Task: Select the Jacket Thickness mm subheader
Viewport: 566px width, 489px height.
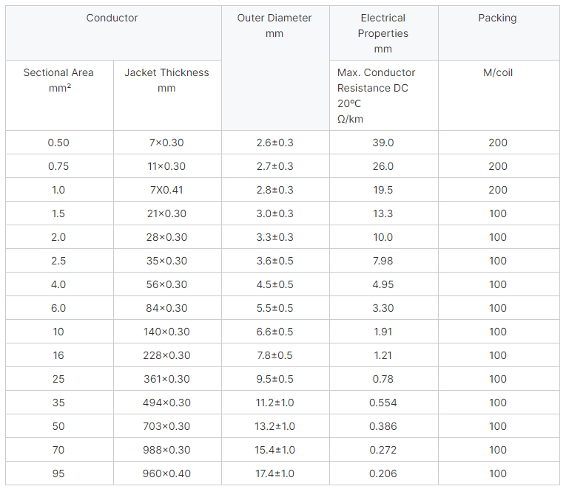Action: 166,80
